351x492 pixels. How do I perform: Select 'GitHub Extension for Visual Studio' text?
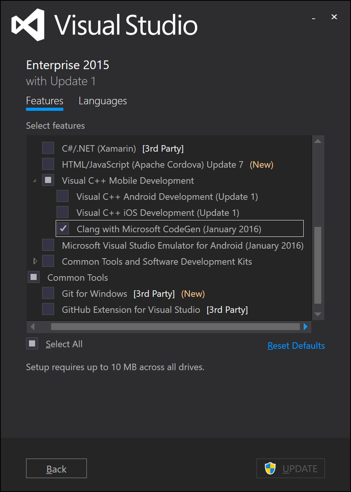131,310
